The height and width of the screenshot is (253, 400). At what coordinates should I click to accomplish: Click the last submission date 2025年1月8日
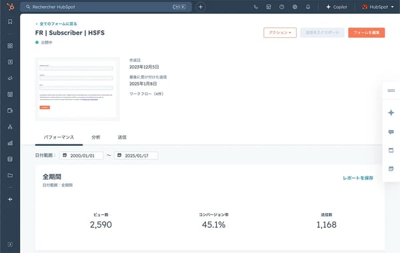pos(143,84)
